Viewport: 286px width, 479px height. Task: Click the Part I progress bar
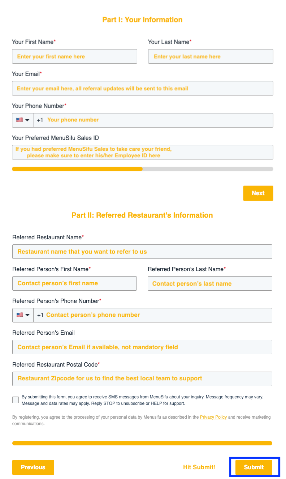tap(142, 169)
